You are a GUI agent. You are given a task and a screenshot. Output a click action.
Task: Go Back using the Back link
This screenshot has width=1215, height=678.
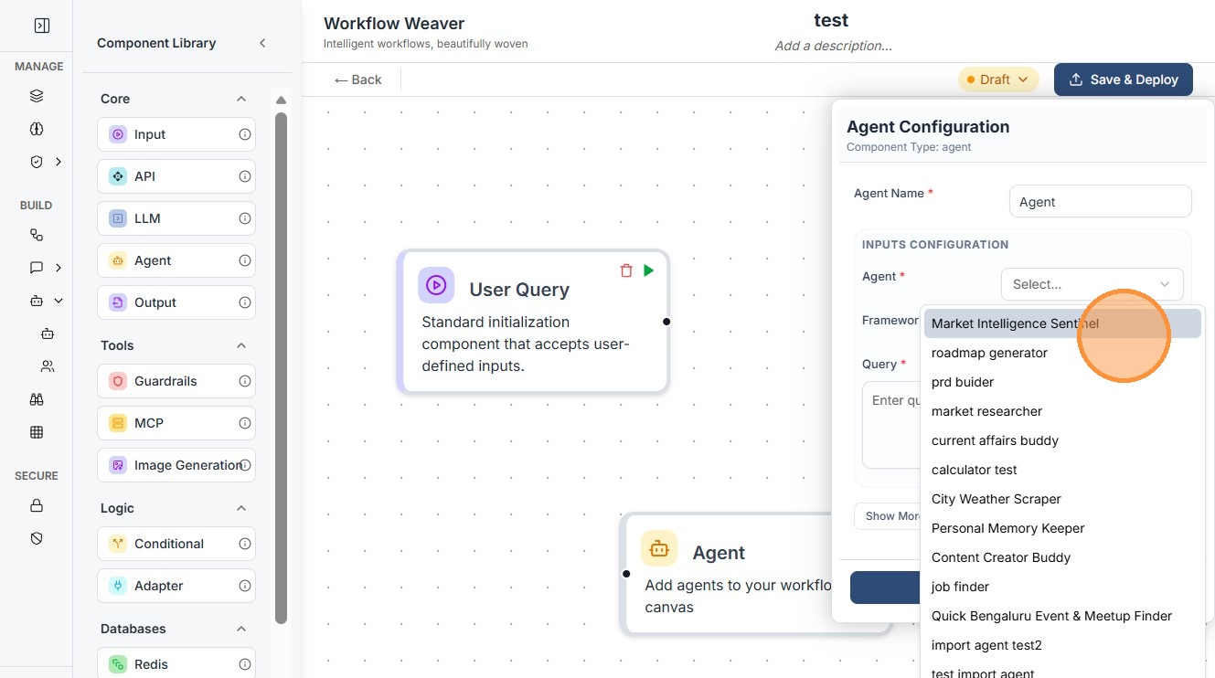click(x=358, y=79)
